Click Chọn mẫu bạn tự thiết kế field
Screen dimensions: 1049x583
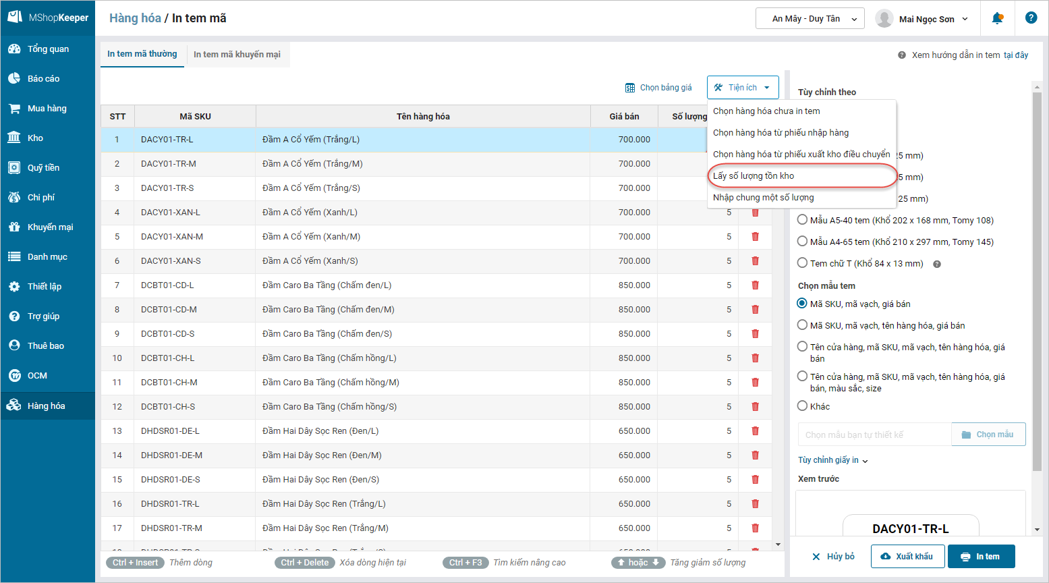(x=874, y=435)
